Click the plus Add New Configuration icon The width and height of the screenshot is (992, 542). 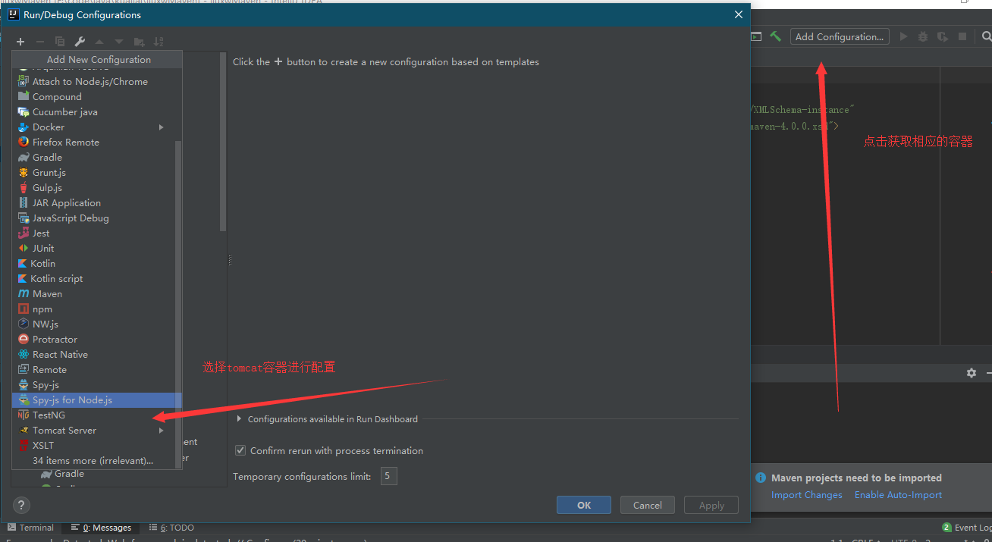20,42
